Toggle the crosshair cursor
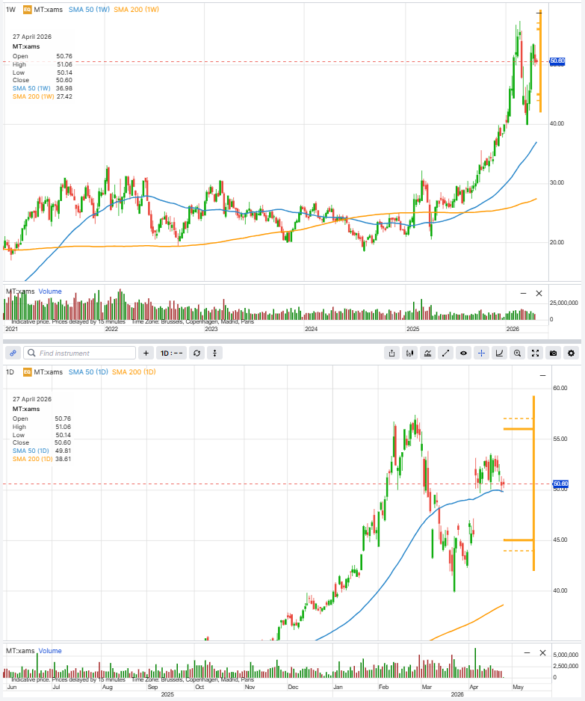The width and height of the screenshot is (585, 701). coord(482,353)
